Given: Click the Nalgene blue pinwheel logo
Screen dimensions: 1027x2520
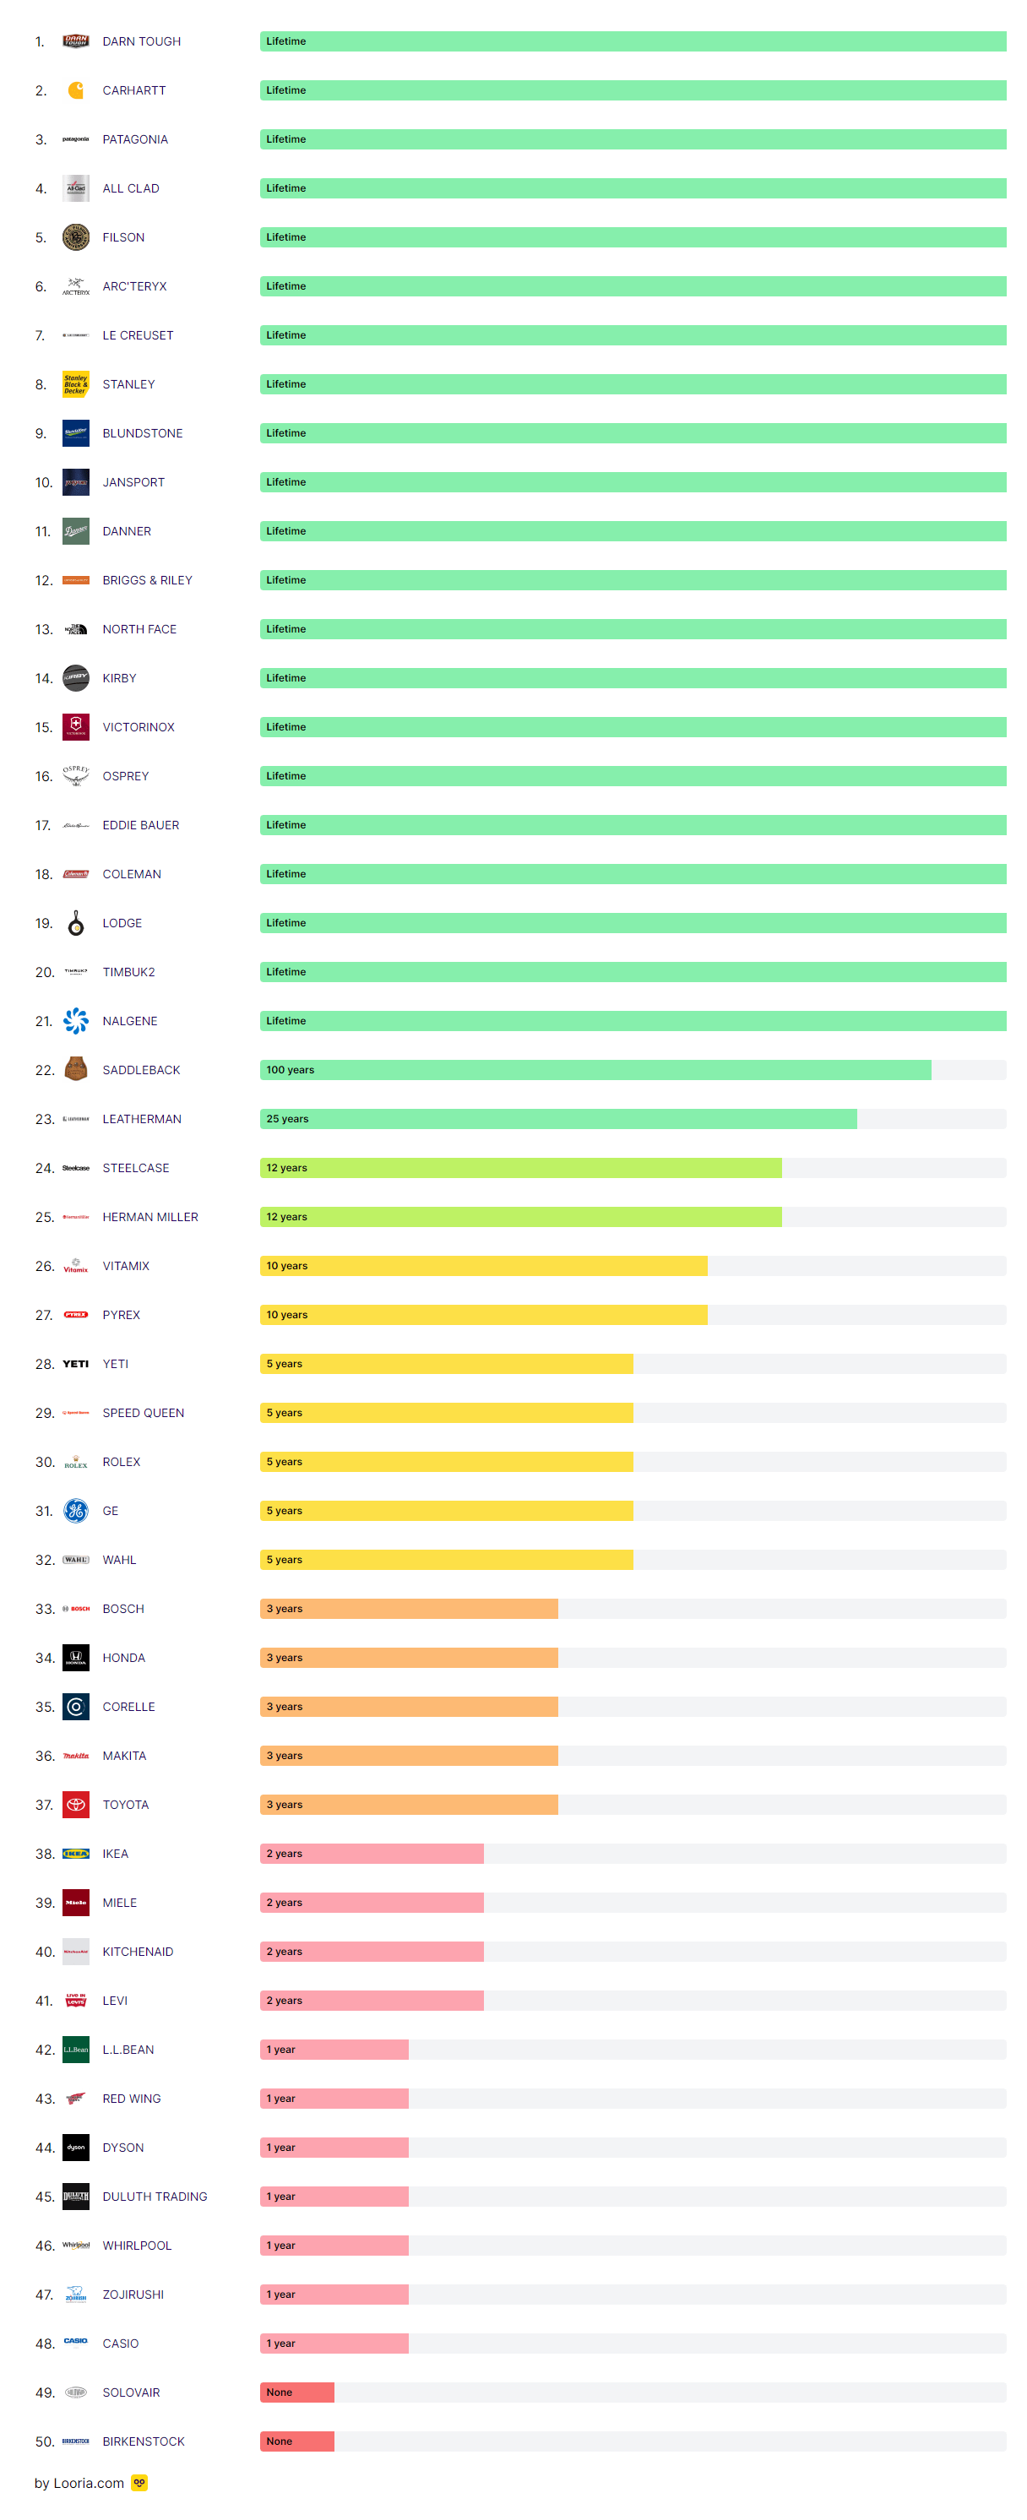Looking at the screenshot, I should coord(75,1020).
